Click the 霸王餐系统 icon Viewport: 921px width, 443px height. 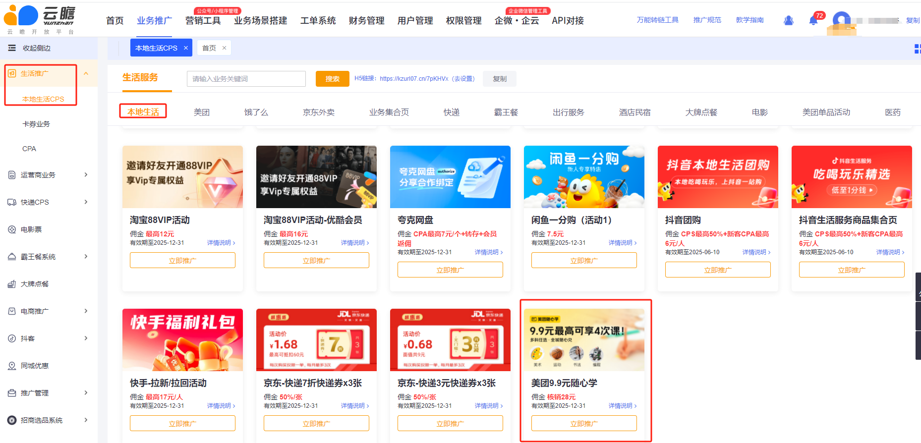point(12,257)
